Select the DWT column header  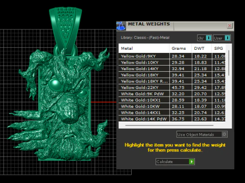(x=202, y=48)
